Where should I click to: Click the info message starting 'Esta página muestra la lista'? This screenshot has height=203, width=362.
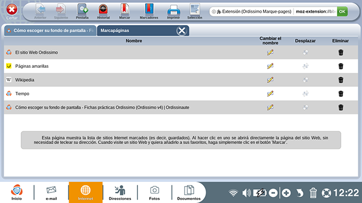(181, 140)
